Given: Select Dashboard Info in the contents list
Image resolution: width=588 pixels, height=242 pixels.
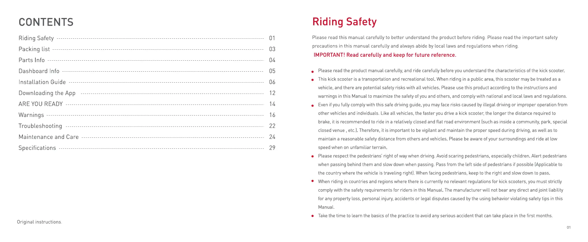Looking at the screenshot, I should pyautogui.click(x=39, y=71).
